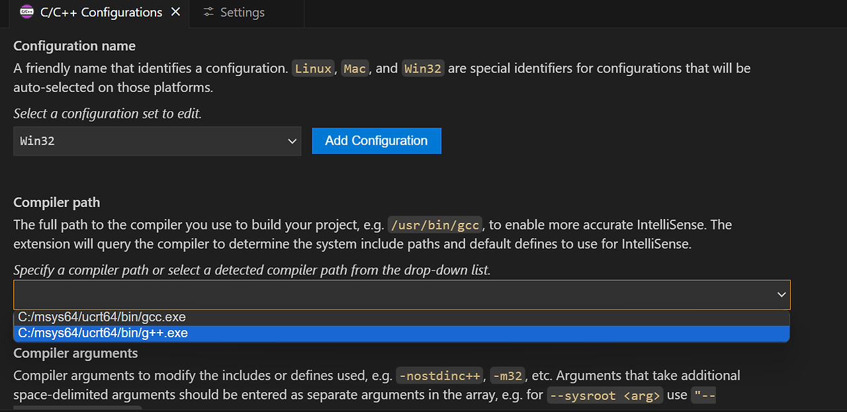Click the Win32 dropdown chevron arrow
This screenshot has width=847, height=412.
tap(292, 141)
